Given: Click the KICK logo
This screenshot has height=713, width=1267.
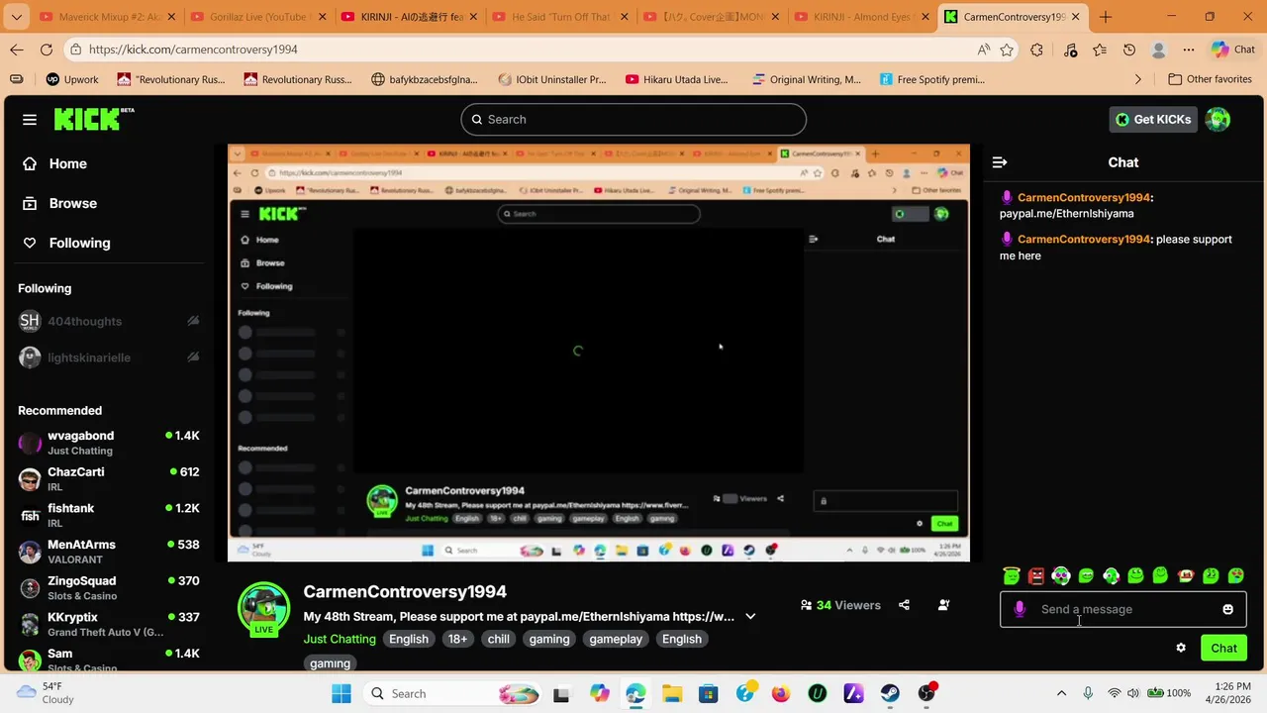Looking at the screenshot, I should (94, 119).
